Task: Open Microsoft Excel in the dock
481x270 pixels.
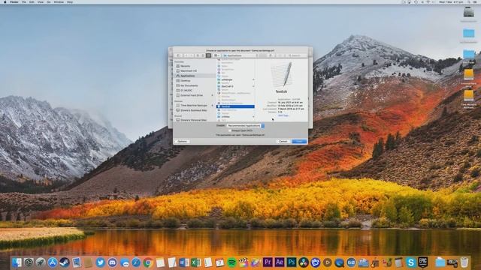Action: click(195, 262)
